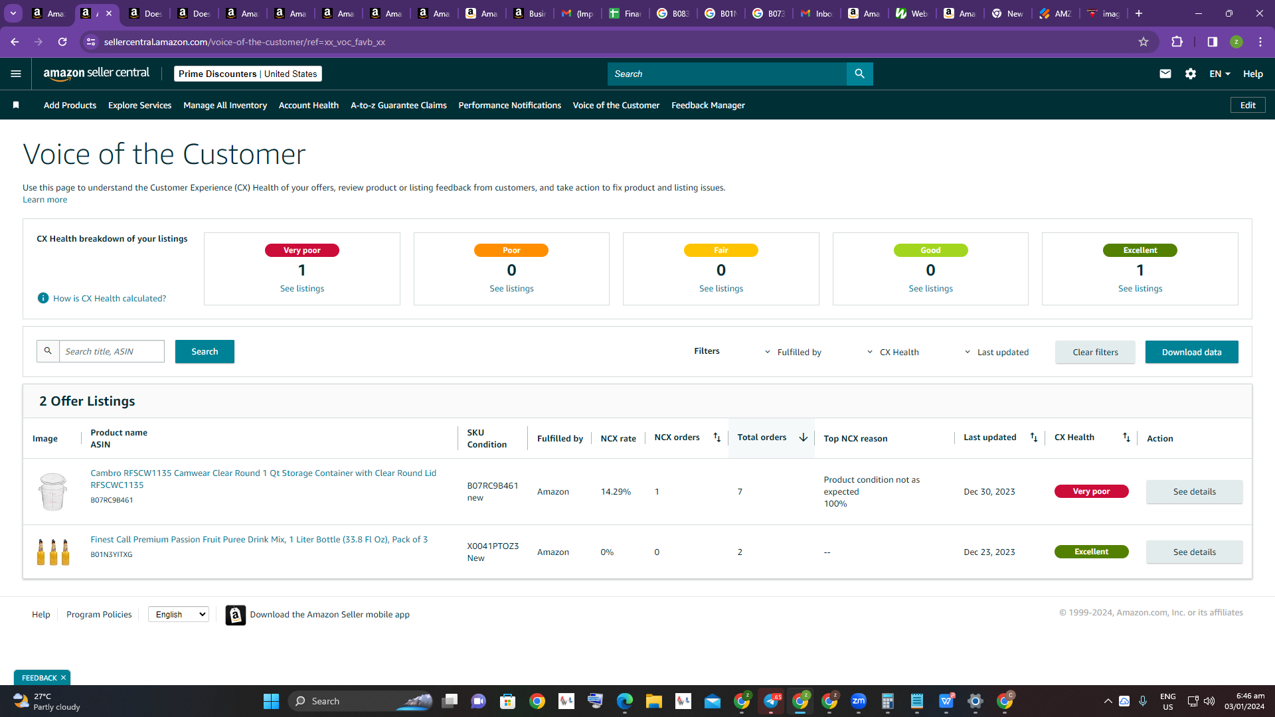
Task: Click the top search magnifier button
Action: (x=859, y=74)
